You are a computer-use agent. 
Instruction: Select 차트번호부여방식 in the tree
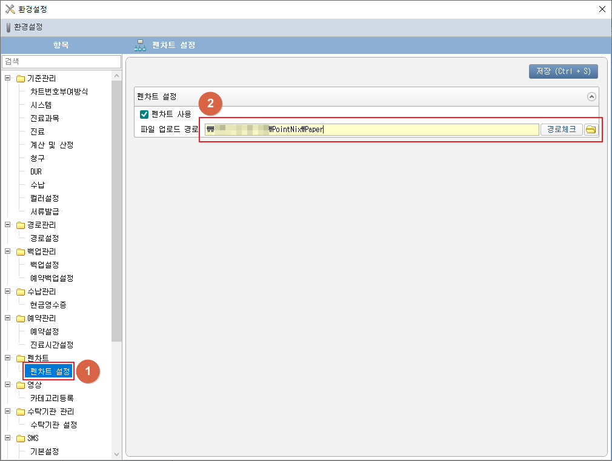tap(59, 91)
